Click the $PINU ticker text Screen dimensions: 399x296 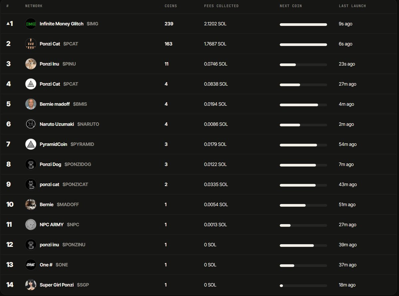[69, 64]
